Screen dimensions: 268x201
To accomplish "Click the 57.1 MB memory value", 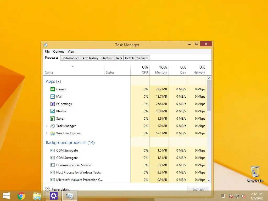I will coord(161,133).
